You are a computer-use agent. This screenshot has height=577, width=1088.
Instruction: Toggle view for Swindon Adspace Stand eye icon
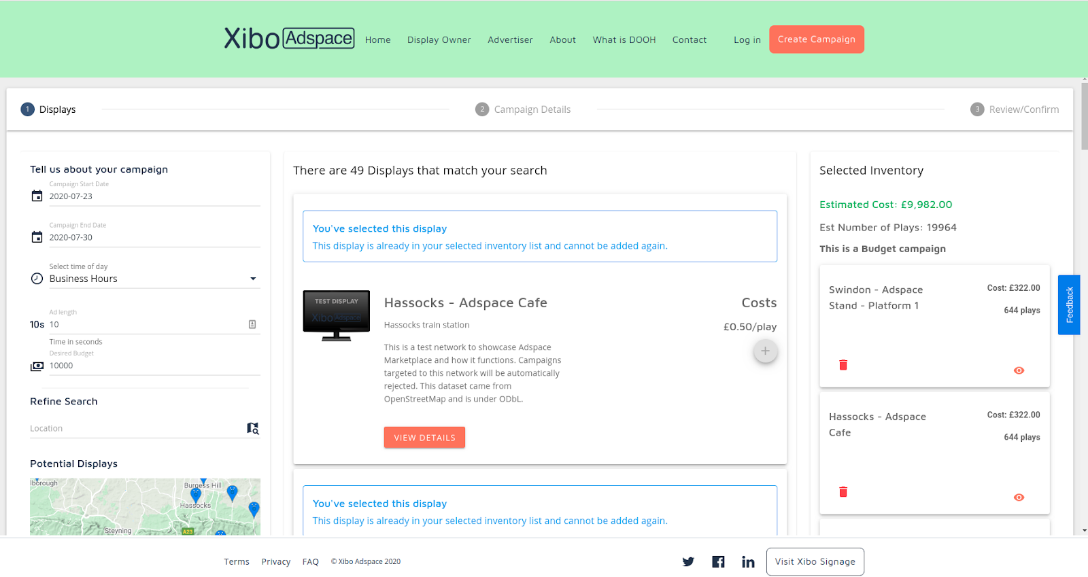click(x=1019, y=370)
